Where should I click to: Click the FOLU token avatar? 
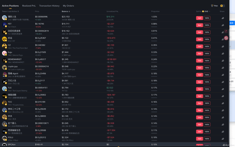[x=4, y=138]
